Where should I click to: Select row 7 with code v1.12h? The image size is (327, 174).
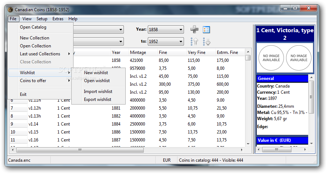127,108
